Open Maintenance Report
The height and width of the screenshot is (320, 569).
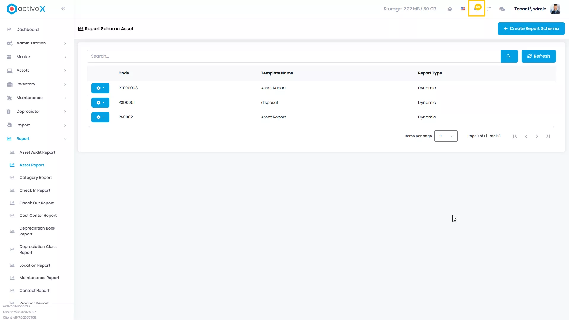click(x=39, y=278)
